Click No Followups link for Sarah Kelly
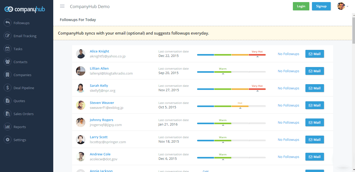355x172 pixels. [288, 88]
